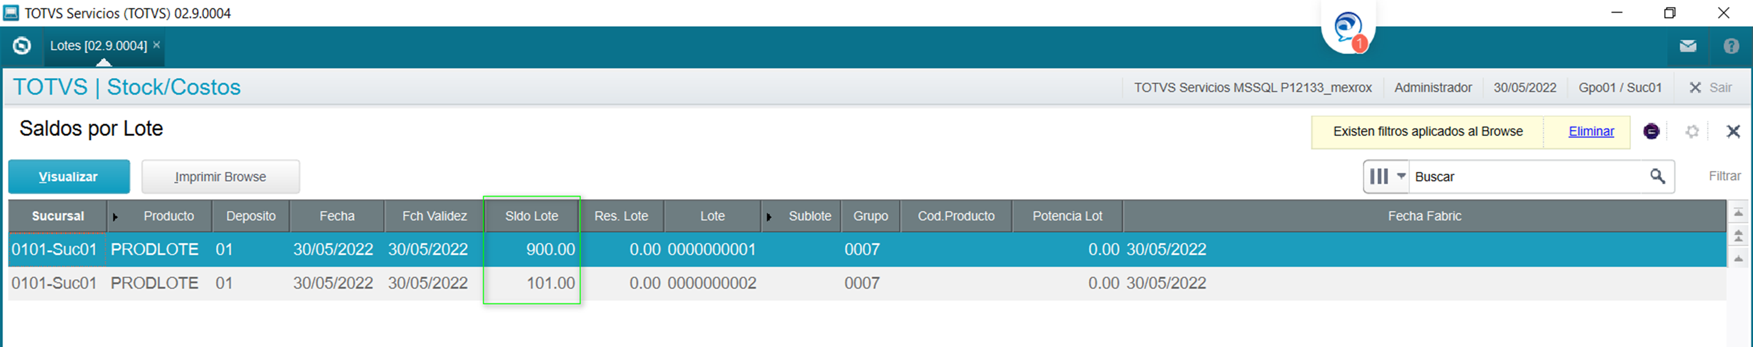This screenshot has width=1753, height=347.
Task: Click scrollbar go-to-top arrow icon
Action: 1738,212
